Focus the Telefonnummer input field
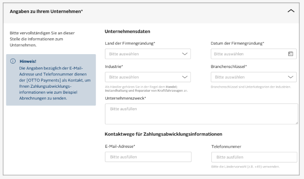304x179 pixels. (254, 157)
